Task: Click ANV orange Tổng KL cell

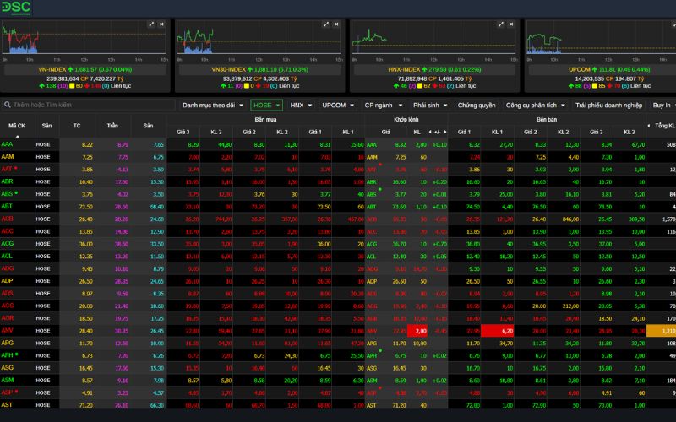Action: [661, 331]
